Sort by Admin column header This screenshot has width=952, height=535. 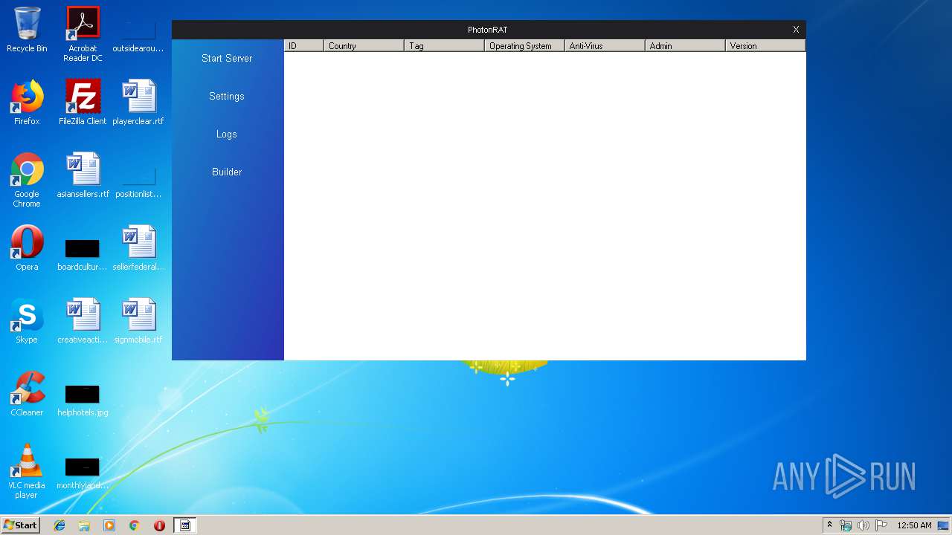685,45
